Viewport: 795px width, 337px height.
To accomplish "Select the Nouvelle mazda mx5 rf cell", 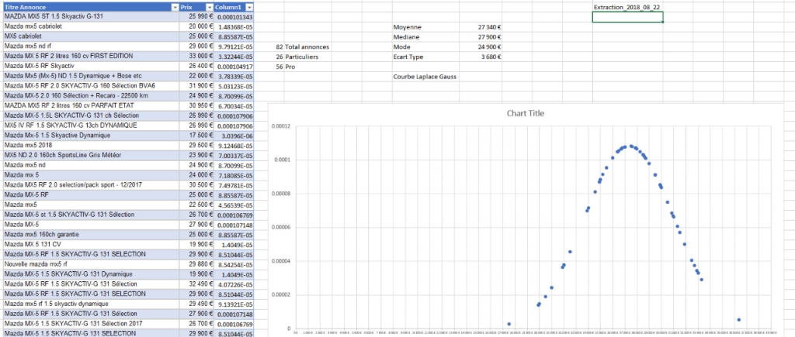I will [91, 264].
